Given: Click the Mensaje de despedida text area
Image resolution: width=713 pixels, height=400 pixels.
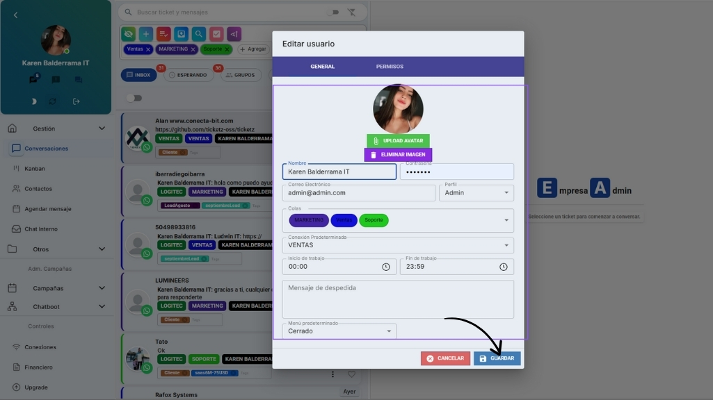Looking at the screenshot, I should pos(398,299).
